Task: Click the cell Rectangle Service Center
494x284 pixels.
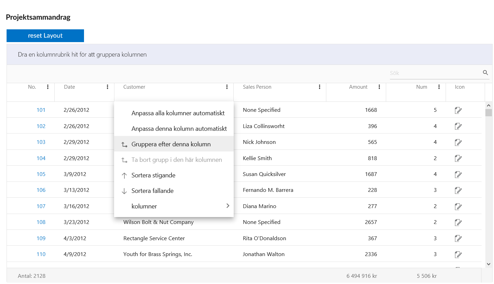Action: point(154,238)
